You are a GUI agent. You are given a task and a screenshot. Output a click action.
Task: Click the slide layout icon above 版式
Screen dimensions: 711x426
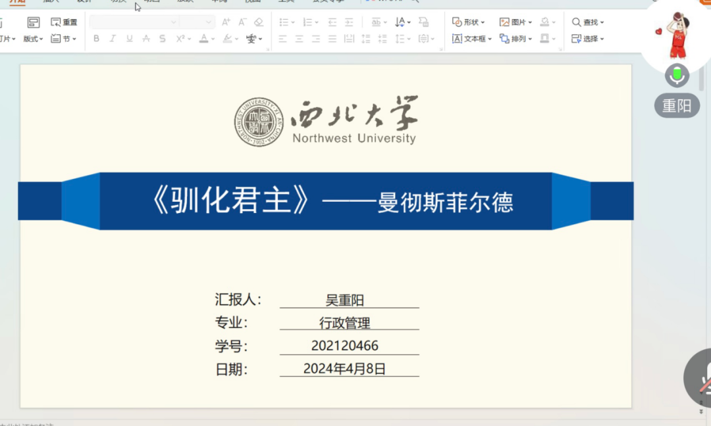tap(33, 22)
